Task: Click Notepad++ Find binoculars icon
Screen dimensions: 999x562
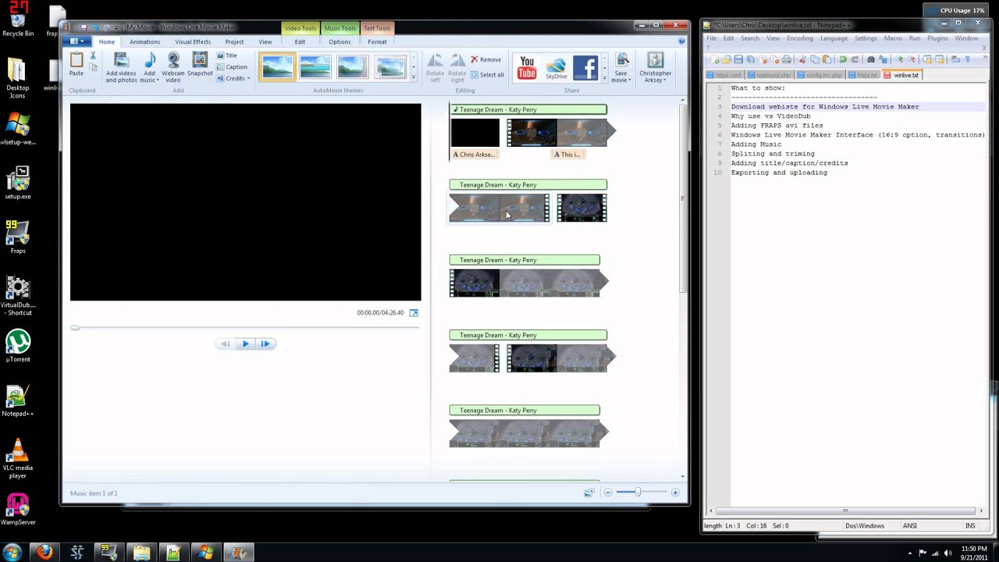Action: click(871, 59)
